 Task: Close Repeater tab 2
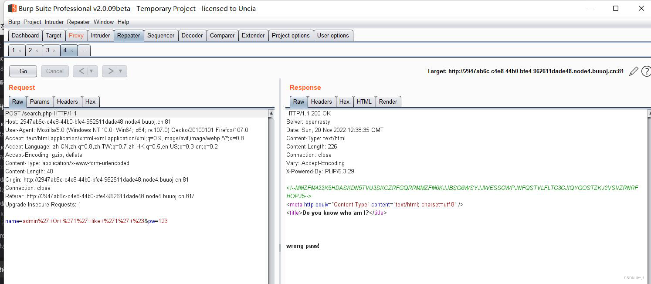[x=37, y=51]
